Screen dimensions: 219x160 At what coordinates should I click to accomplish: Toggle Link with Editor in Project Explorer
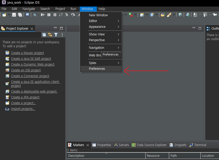[x=50, y=35]
